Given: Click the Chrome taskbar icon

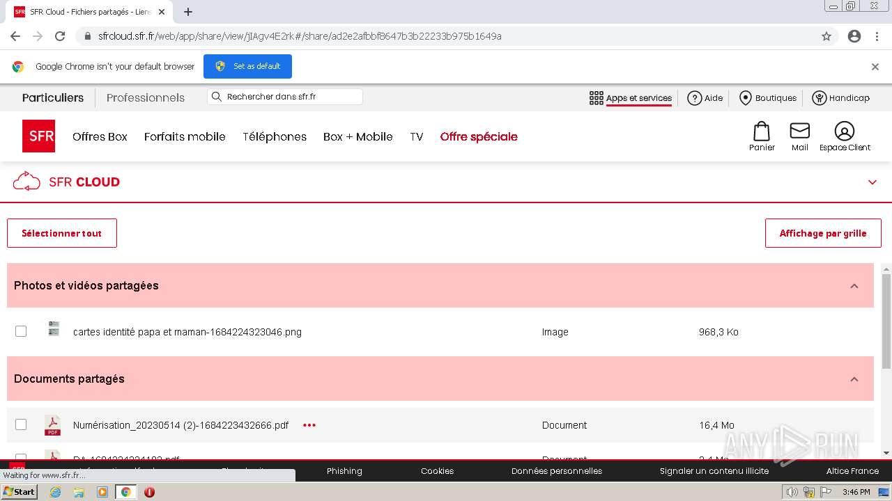Looking at the screenshot, I should (x=125, y=492).
